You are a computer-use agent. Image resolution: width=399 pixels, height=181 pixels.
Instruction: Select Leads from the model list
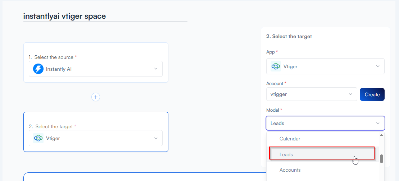pos(286,154)
